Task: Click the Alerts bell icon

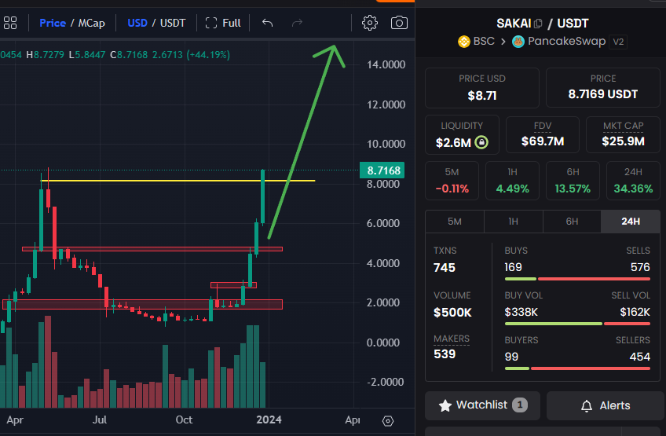Action: tap(587, 406)
